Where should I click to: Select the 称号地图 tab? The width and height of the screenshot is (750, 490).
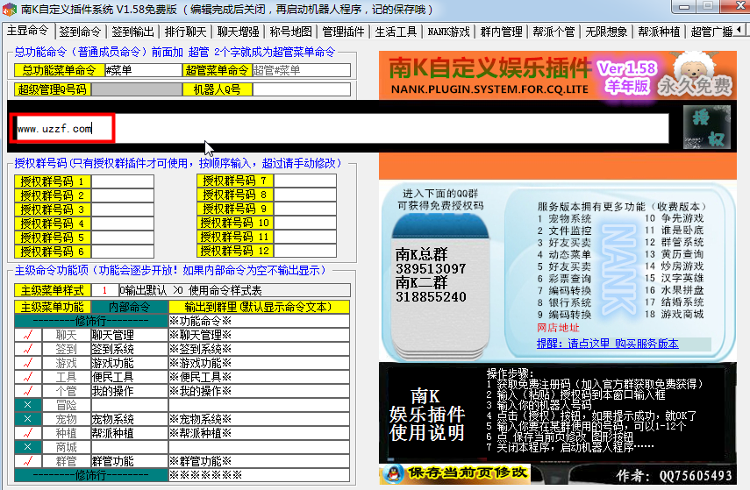pos(291,32)
